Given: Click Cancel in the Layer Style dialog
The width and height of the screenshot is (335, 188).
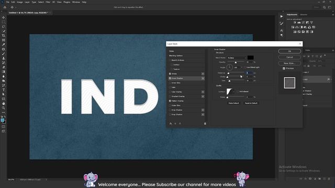Looking at the screenshot, I should (x=289, y=57).
